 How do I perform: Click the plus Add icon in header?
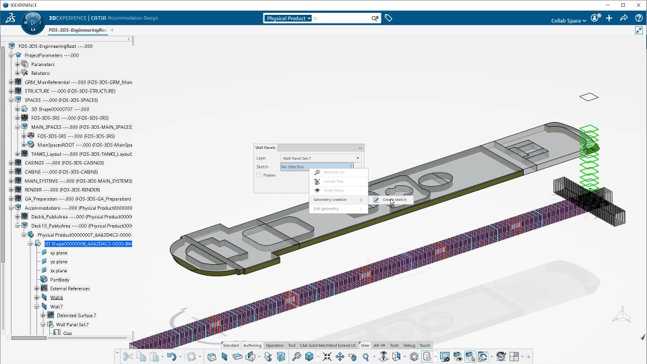point(609,18)
